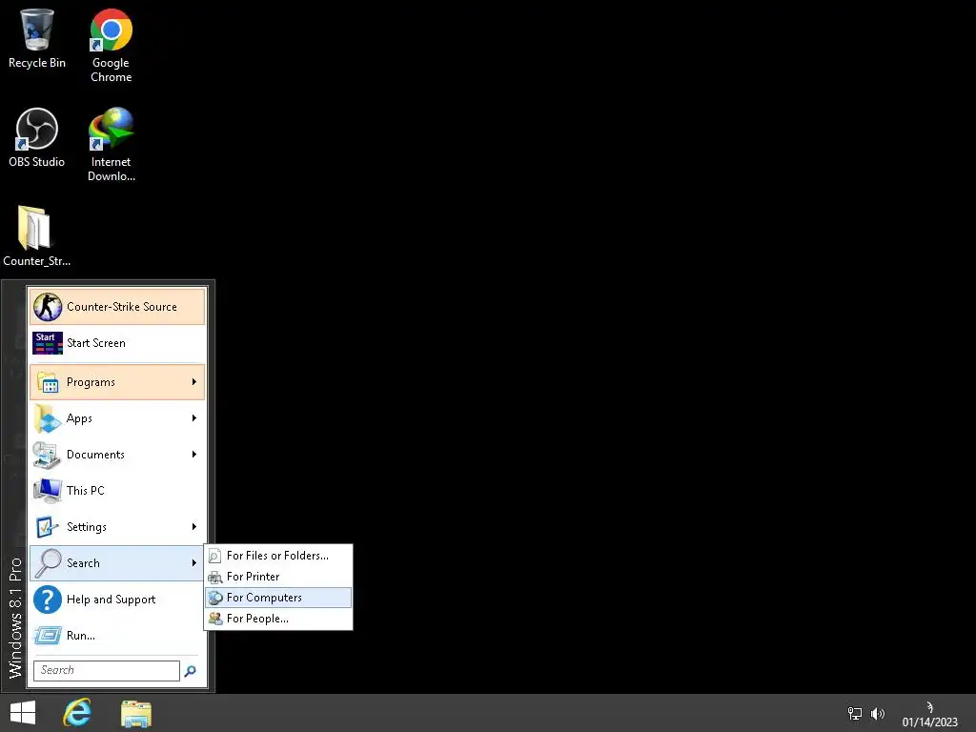This screenshot has width=976, height=732.
Task: Open the Internet Download Manager desktop shortcut
Action: coord(111,145)
